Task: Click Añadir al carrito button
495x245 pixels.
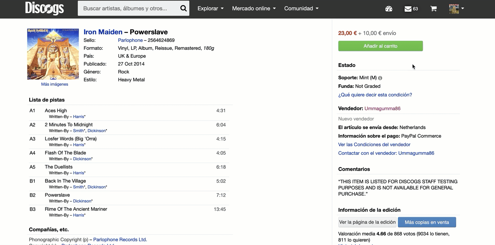Action: [x=380, y=46]
